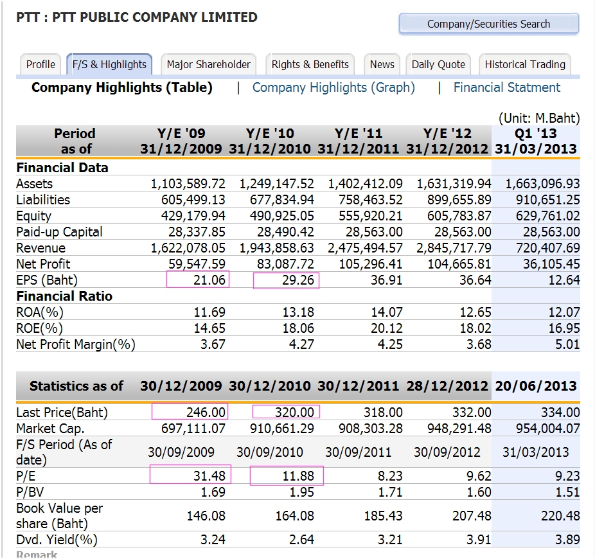Image resolution: width=595 pixels, height=559 pixels.
Task: Click the Last Price(Baht) row label
Action: click(x=62, y=412)
